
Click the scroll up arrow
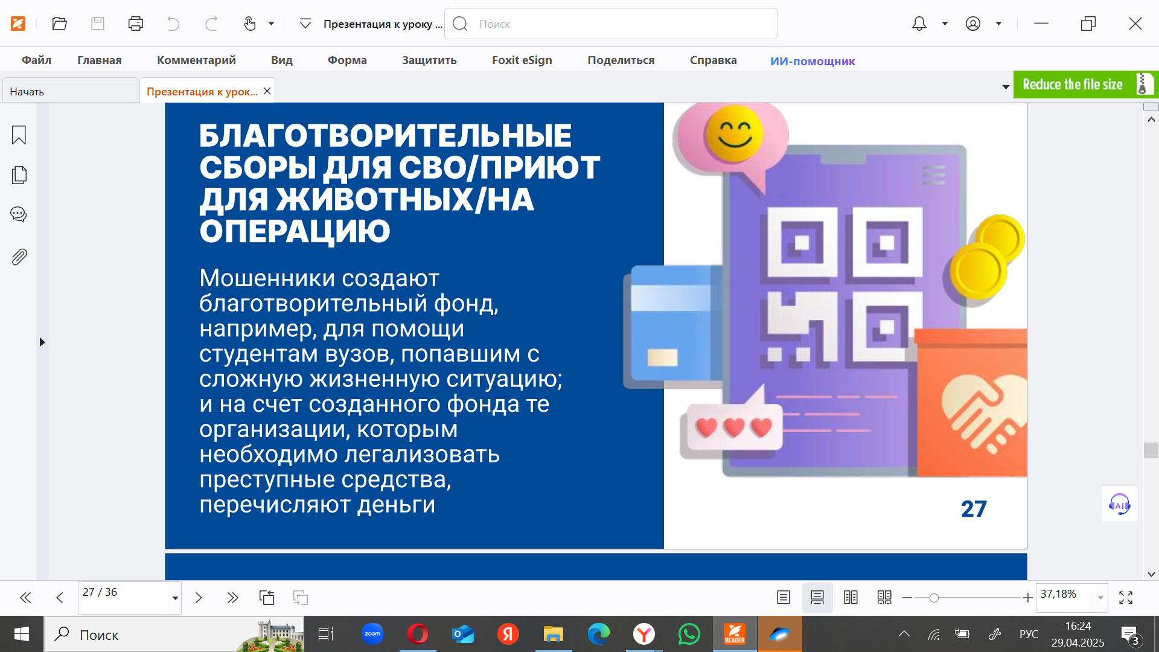pyautogui.click(x=1151, y=120)
